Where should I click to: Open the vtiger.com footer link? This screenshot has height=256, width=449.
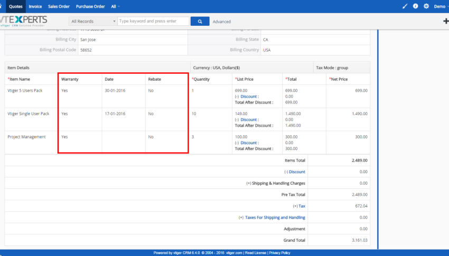coord(234,253)
